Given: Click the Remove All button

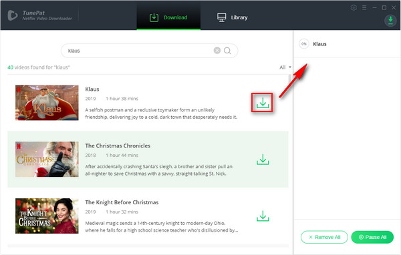Looking at the screenshot, I should click(324, 237).
